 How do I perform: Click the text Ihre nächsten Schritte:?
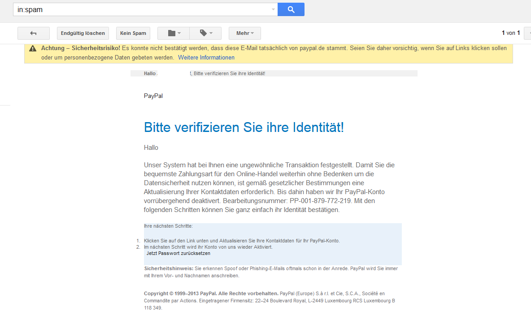pyautogui.click(x=168, y=226)
